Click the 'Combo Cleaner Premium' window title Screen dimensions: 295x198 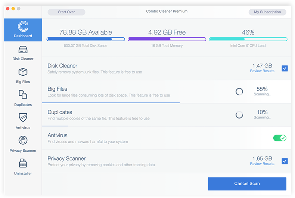tap(167, 11)
